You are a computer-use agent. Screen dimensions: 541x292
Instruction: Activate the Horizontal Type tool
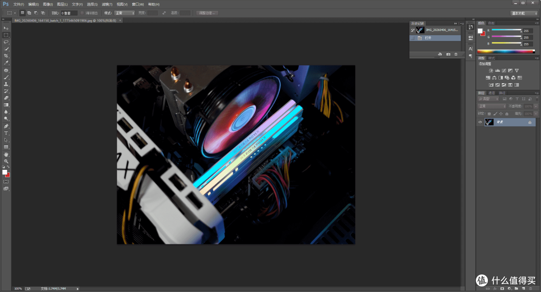click(6, 133)
